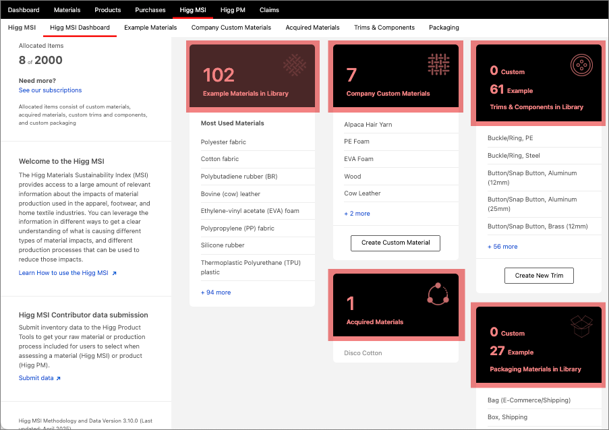Click the button icon on Trims & Components card
The width and height of the screenshot is (609, 430).
click(581, 65)
